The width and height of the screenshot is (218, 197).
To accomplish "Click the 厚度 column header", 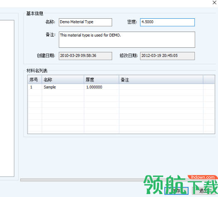I will (101, 80).
